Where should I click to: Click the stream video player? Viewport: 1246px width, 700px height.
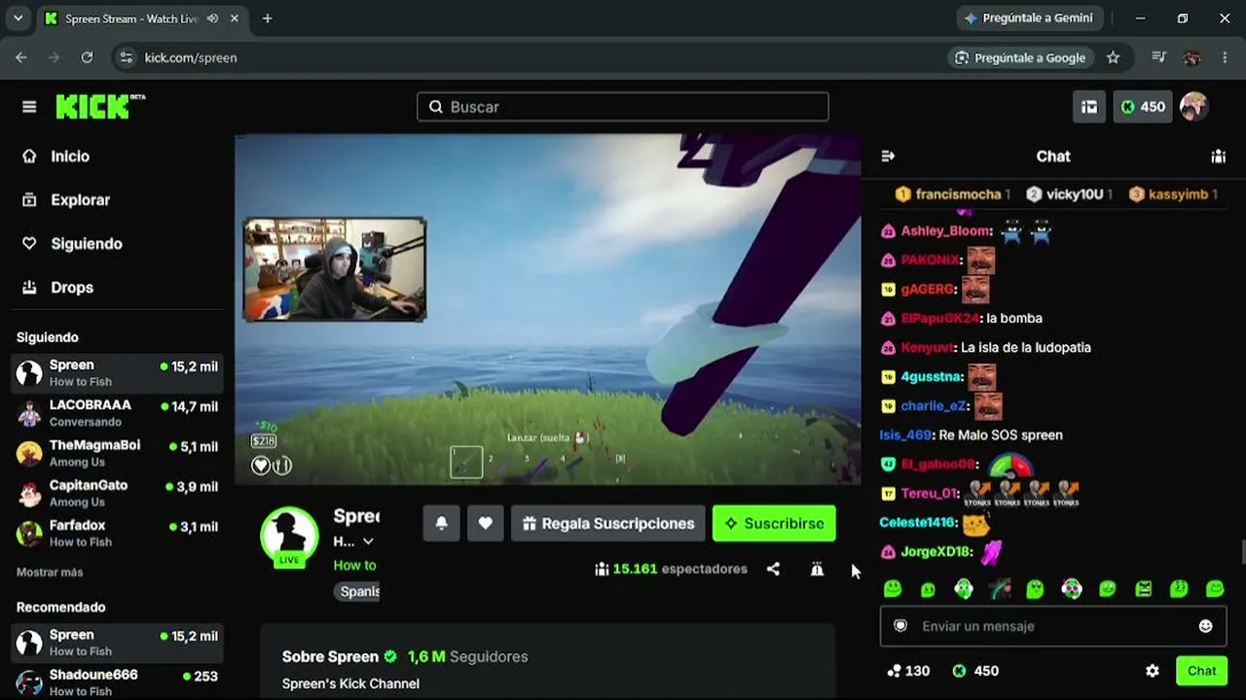[x=548, y=308]
